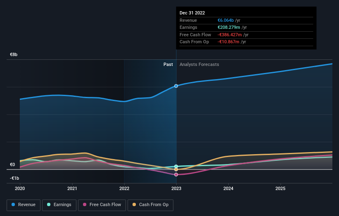
Task: Click the 2021 x-axis label
Action: click(x=72, y=189)
